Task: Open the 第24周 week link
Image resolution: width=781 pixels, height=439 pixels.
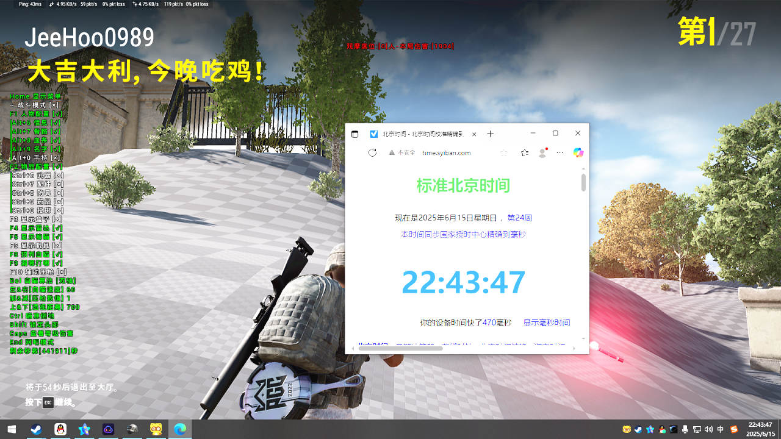Action: click(520, 218)
